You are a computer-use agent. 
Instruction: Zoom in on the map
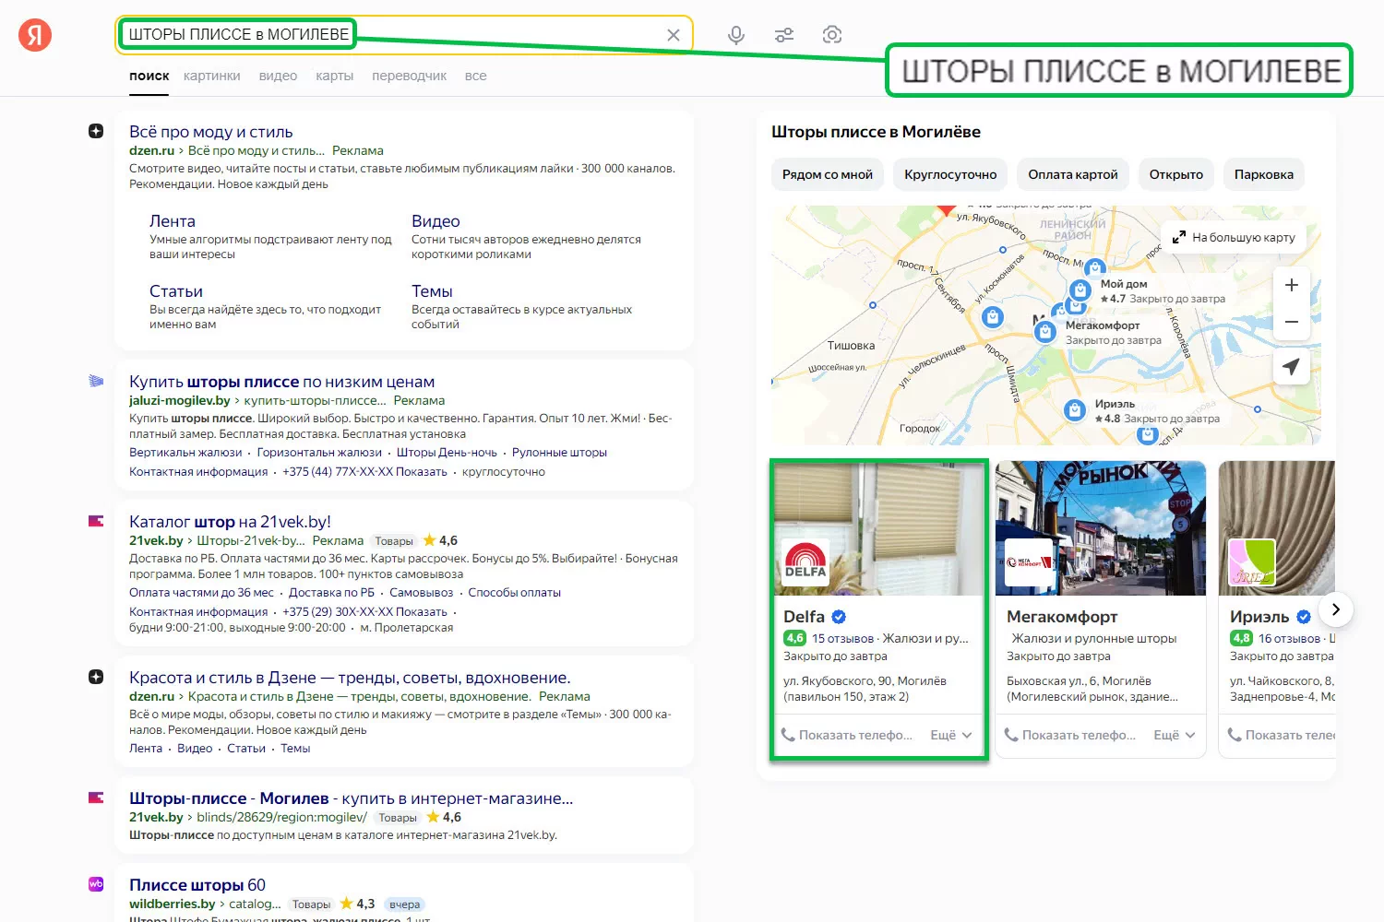tap(1292, 285)
